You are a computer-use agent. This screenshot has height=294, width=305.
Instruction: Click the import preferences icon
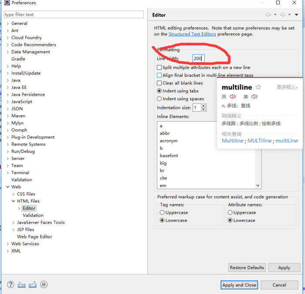pyautogui.click(x=22, y=285)
